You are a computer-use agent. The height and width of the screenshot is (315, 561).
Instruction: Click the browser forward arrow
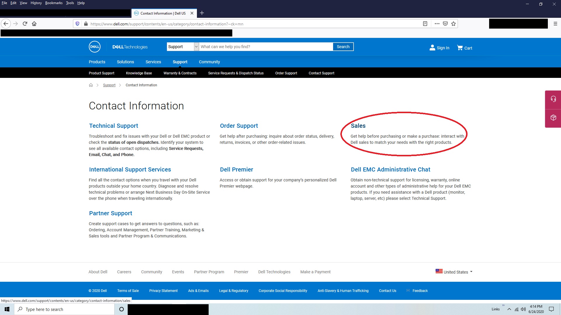click(15, 24)
